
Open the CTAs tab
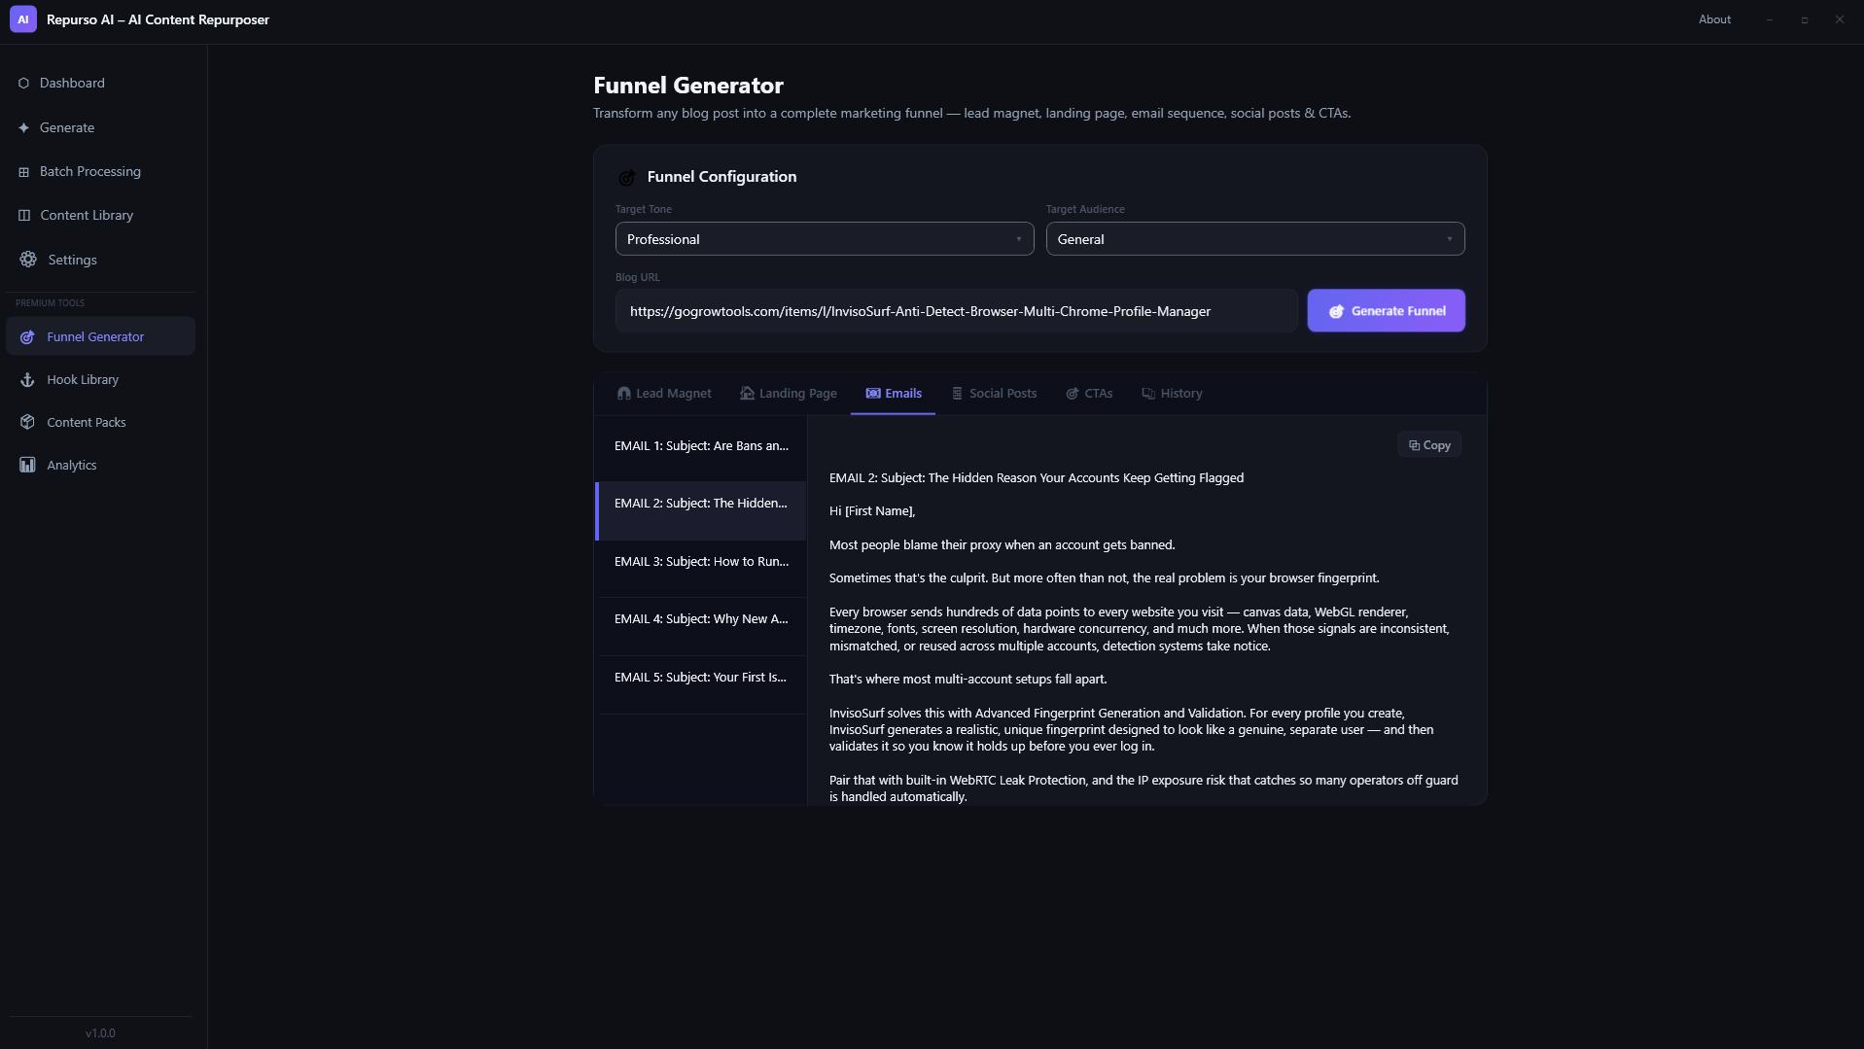point(1089,394)
